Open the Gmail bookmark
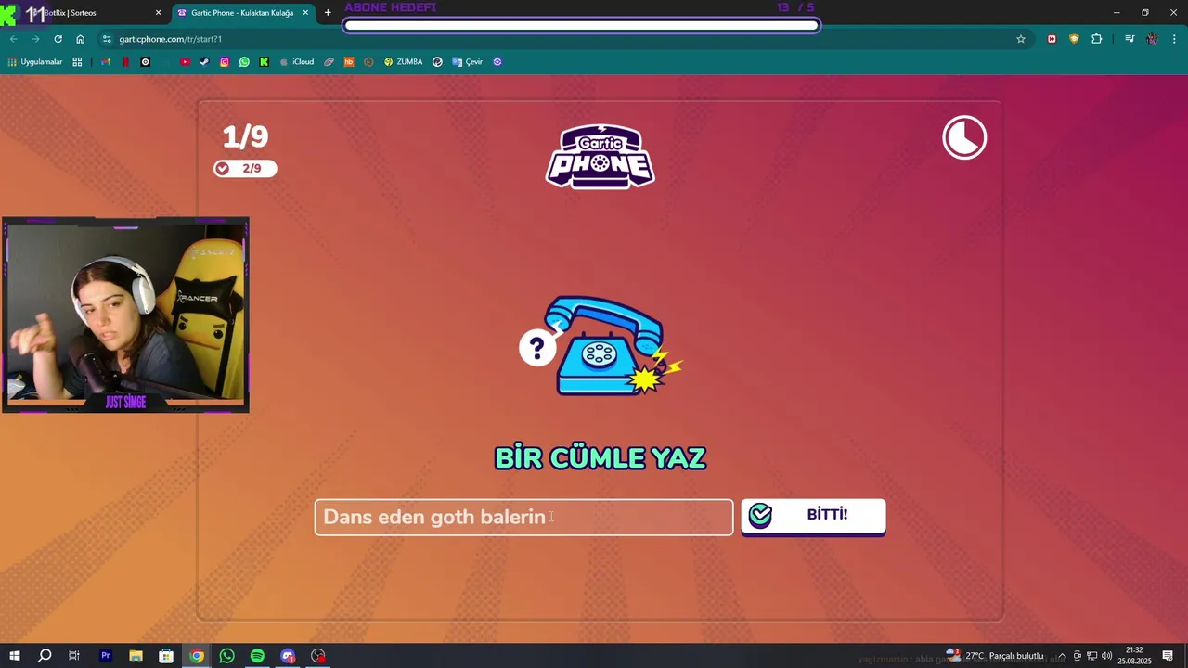 [x=106, y=62]
